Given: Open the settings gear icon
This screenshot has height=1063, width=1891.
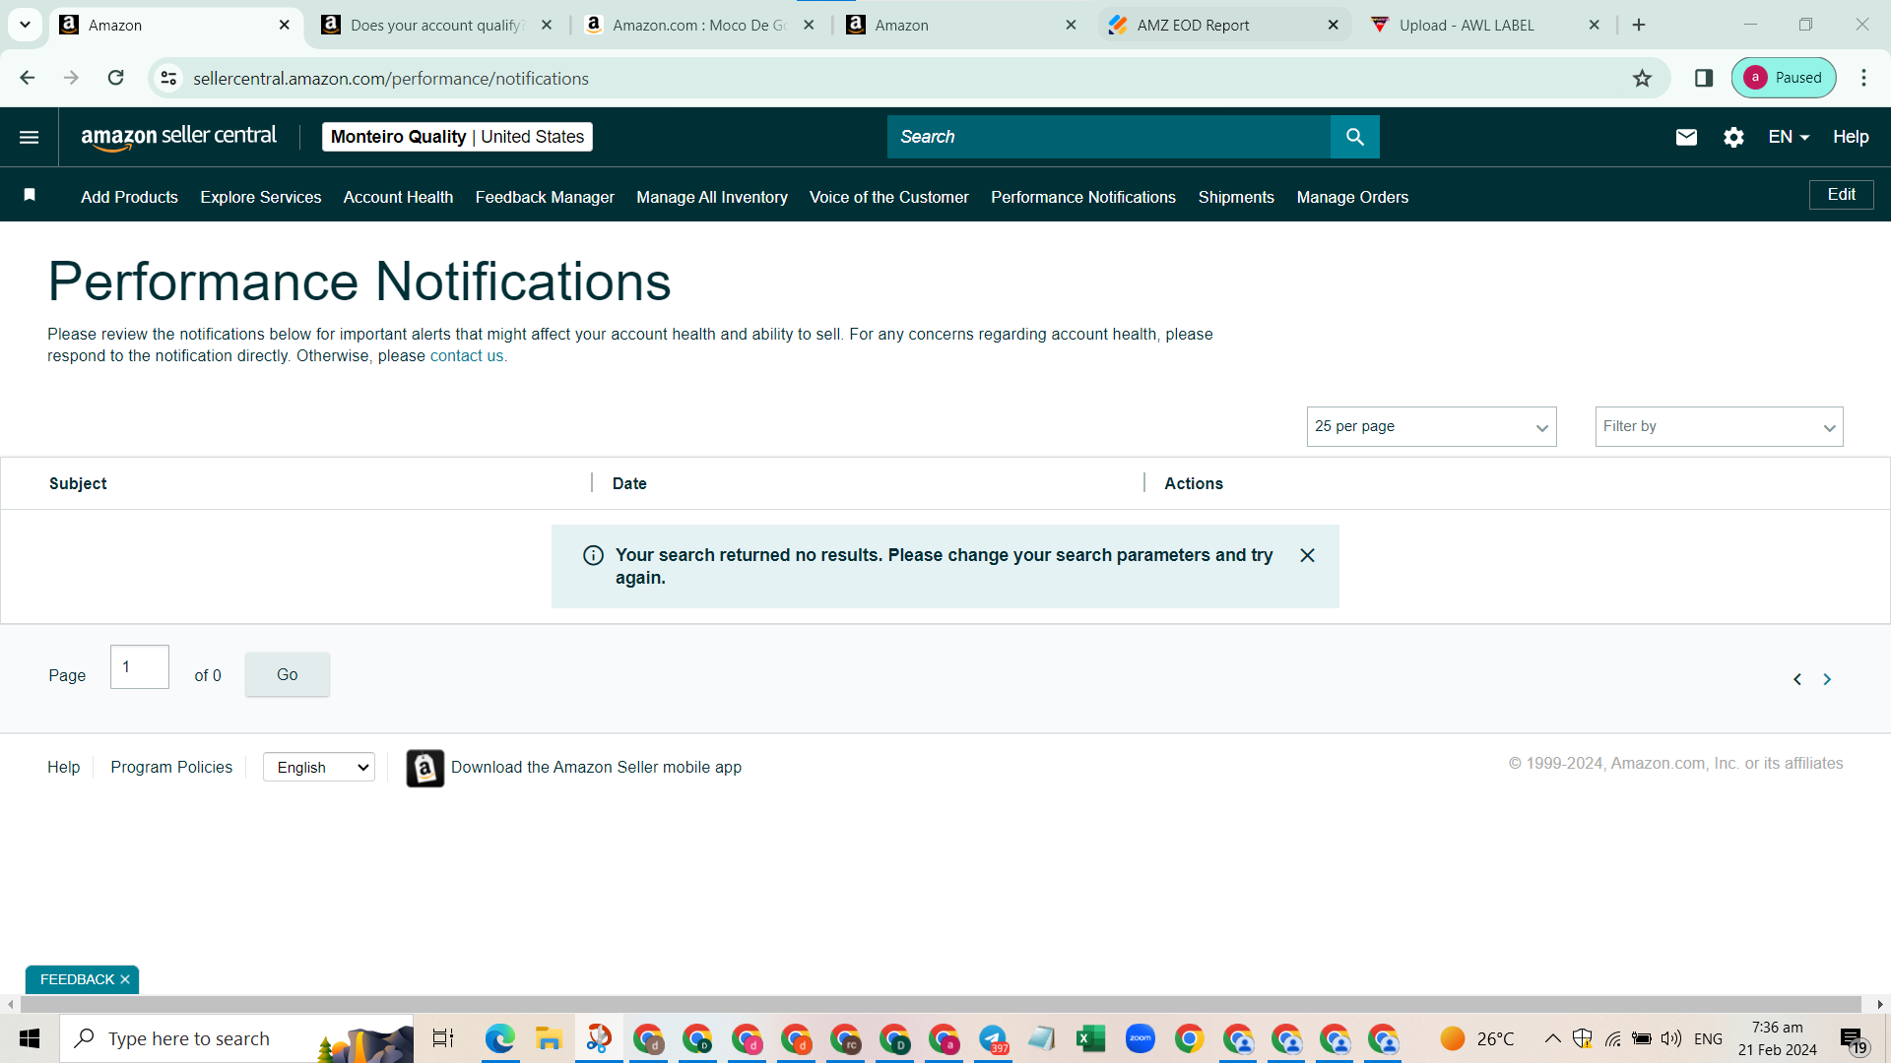Looking at the screenshot, I should point(1733,137).
